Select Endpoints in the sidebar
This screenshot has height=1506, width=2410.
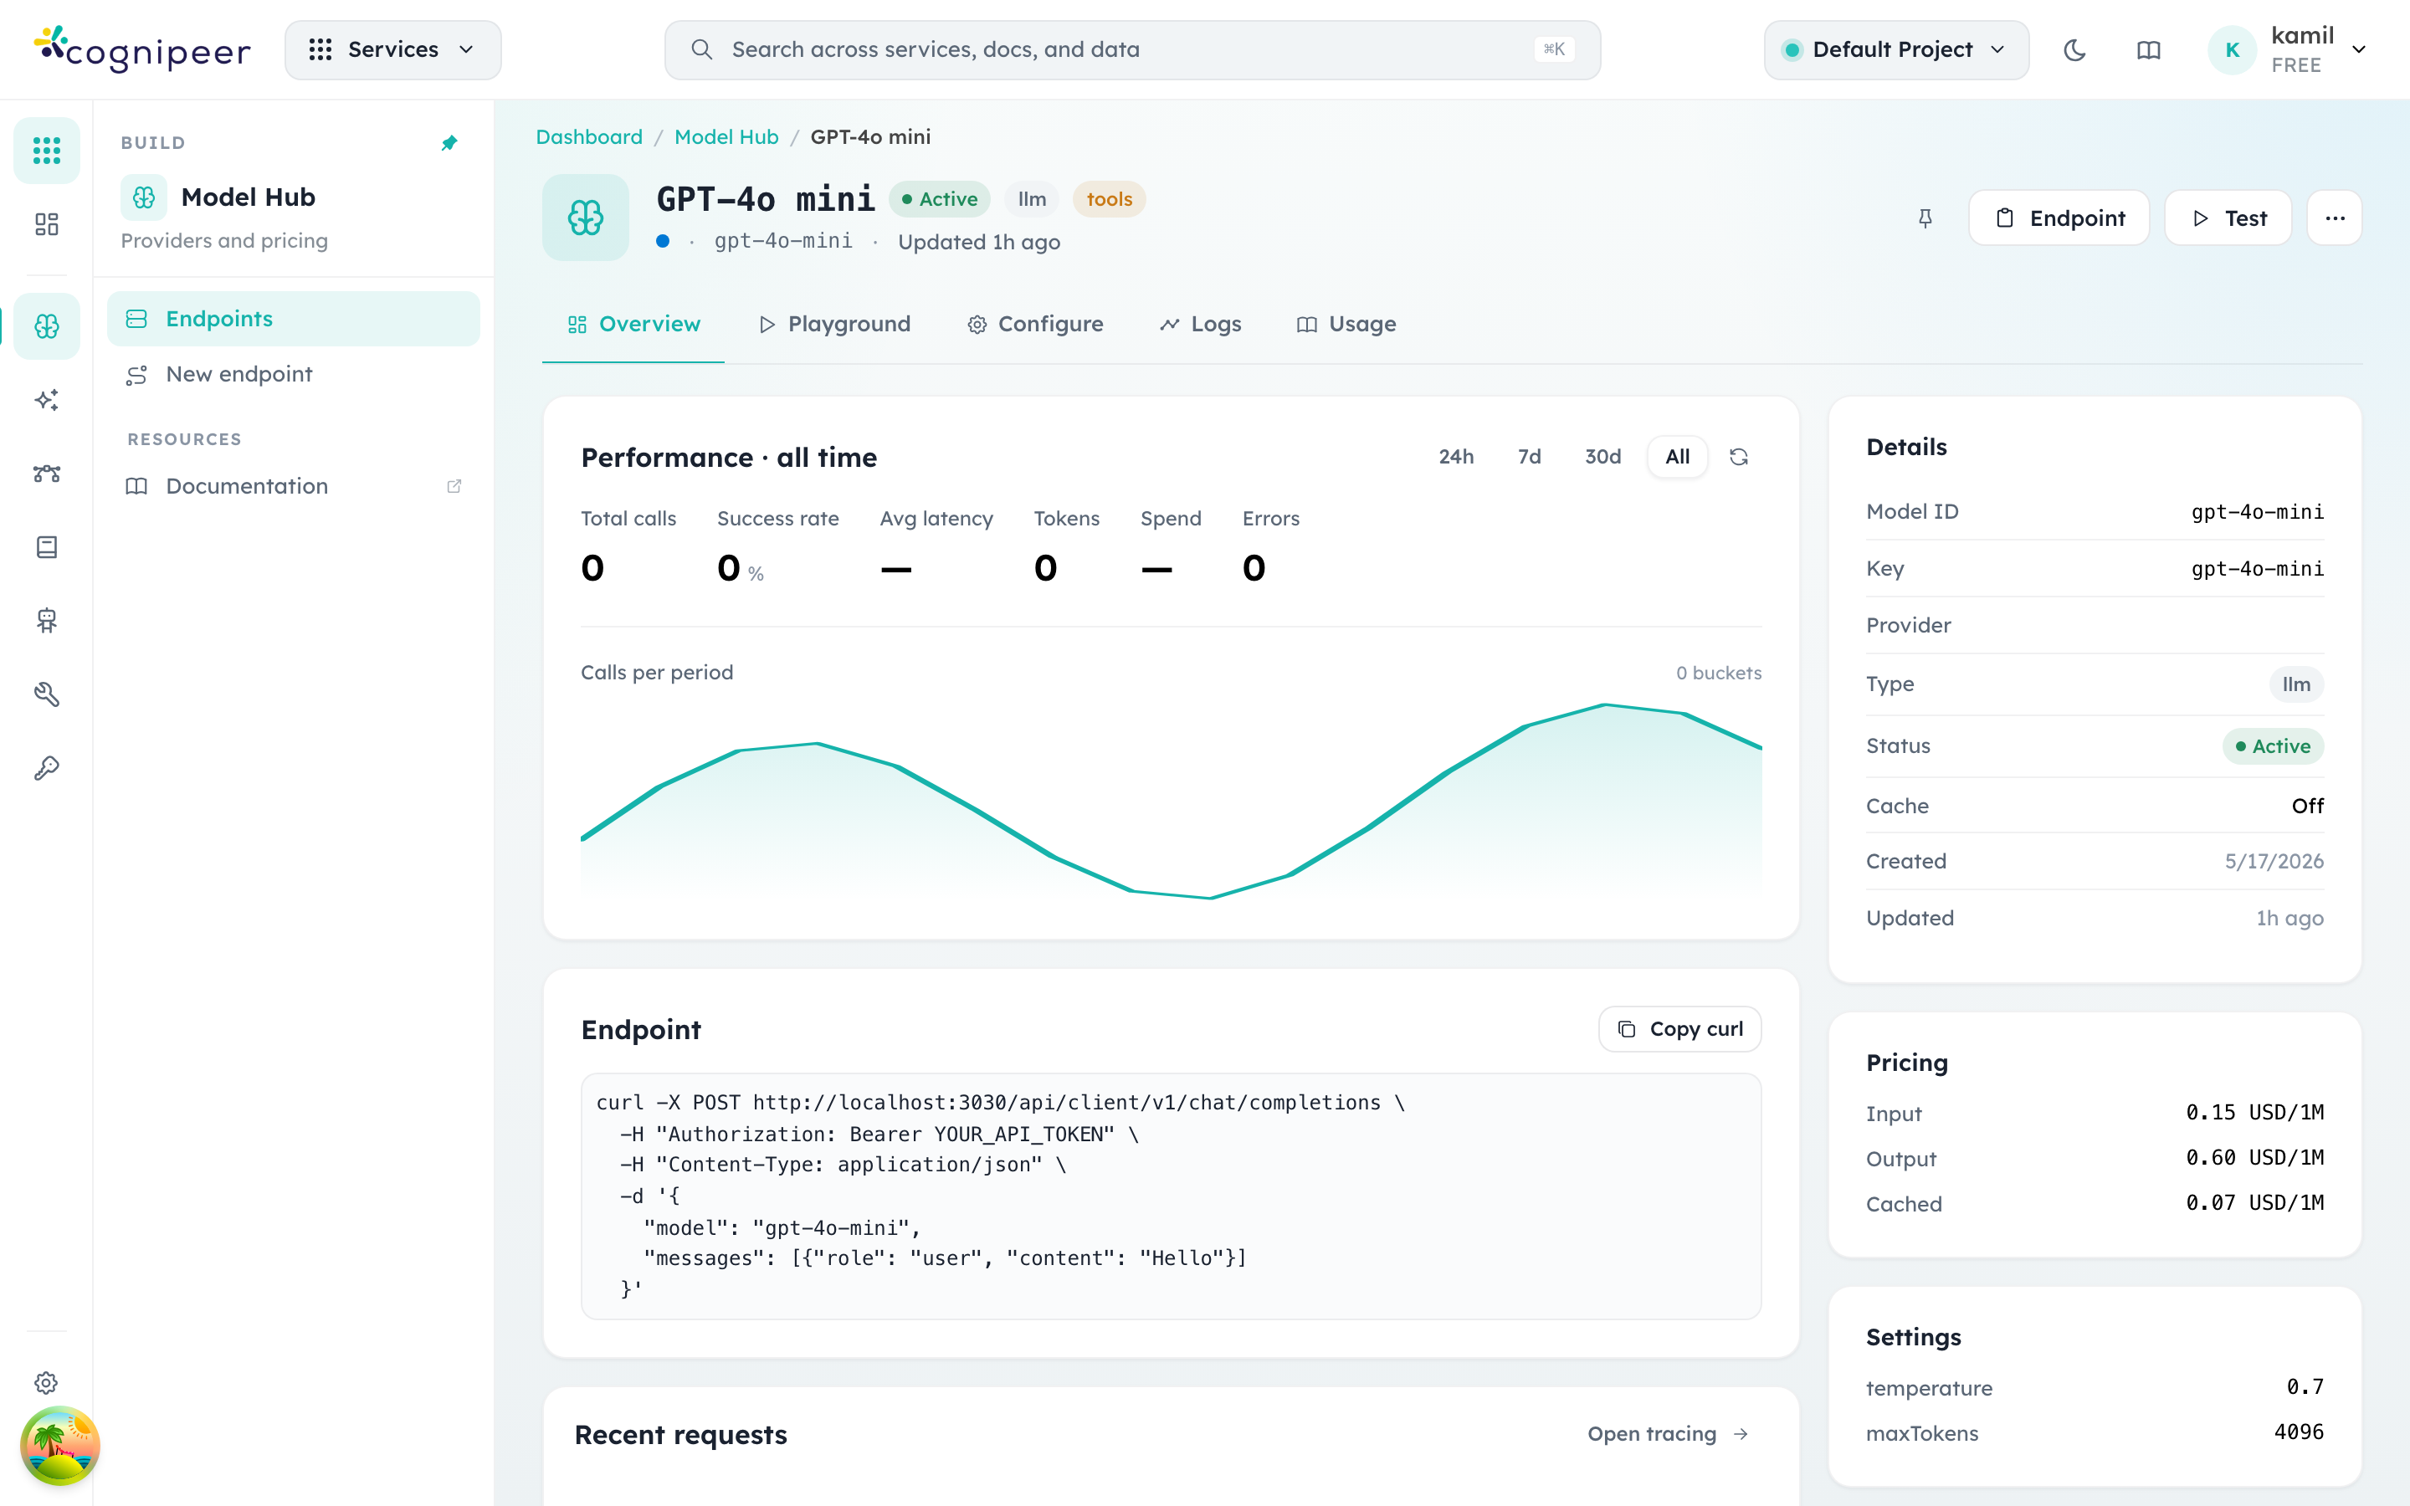294,319
